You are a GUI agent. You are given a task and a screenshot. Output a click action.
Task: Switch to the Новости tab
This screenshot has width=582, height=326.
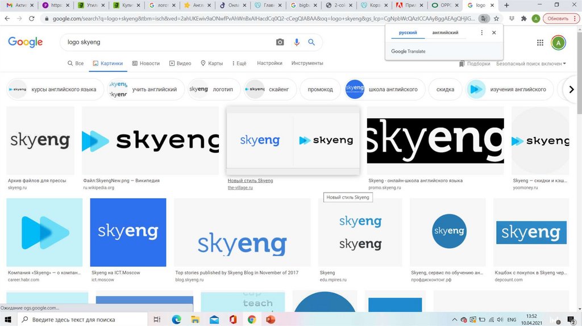(146, 64)
